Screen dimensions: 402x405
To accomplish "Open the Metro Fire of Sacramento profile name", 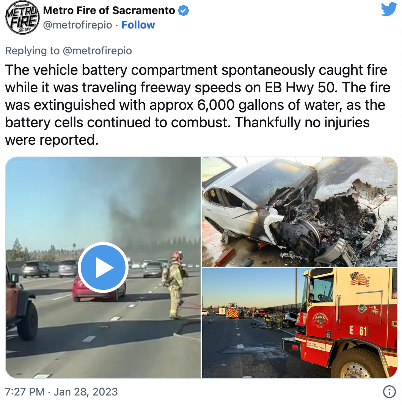I will point(109,11).
